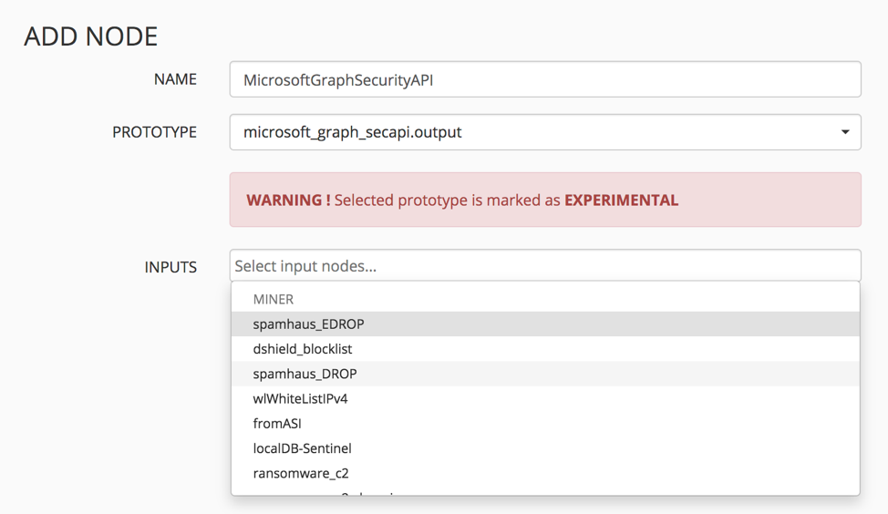Focus the 'Select input nodes...' field

[544, 266]
